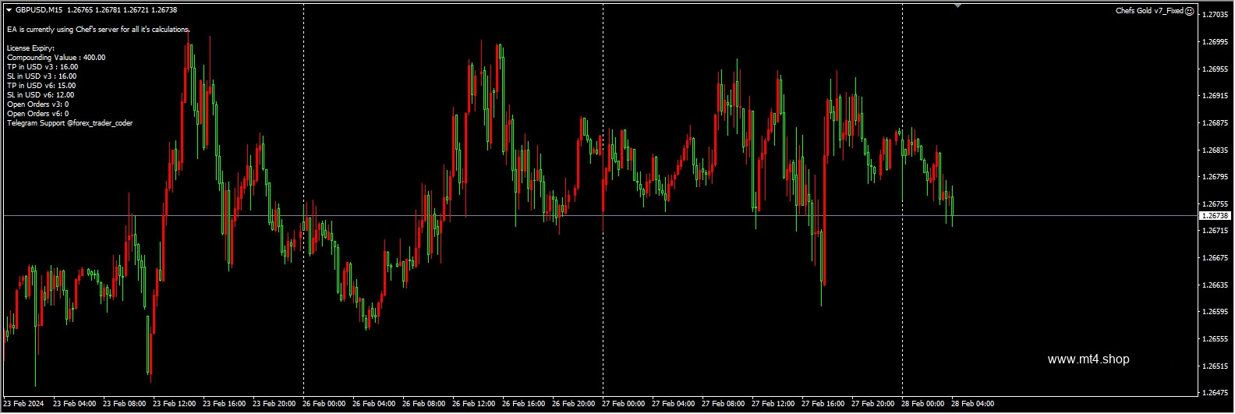Click the 27 Feb 00:00 time label
The height and width of the screenshot is (414, 1235).
click(624, 404)
